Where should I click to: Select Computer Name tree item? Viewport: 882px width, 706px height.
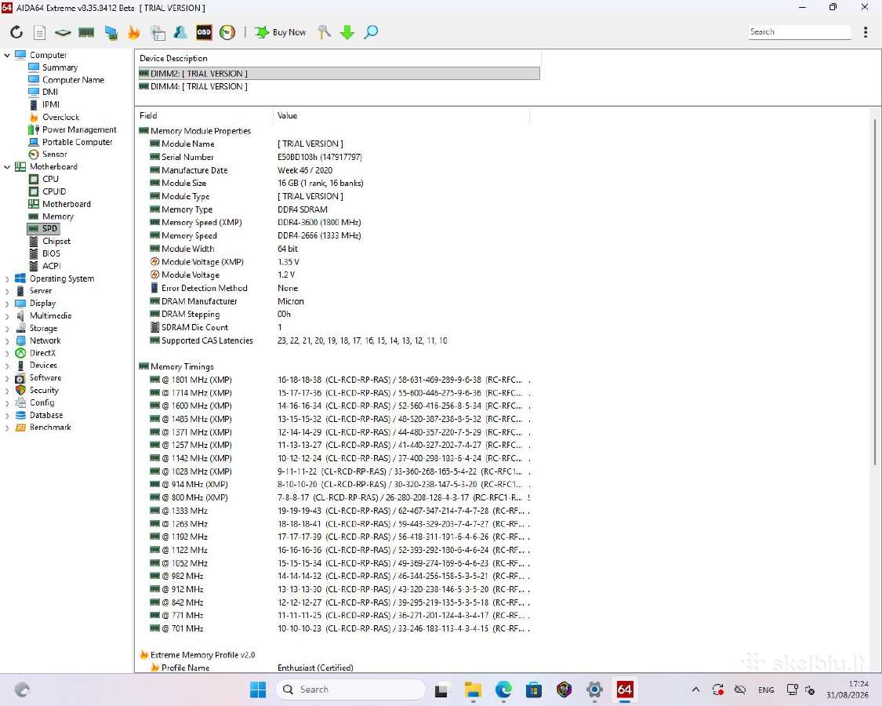click(73, 80)
